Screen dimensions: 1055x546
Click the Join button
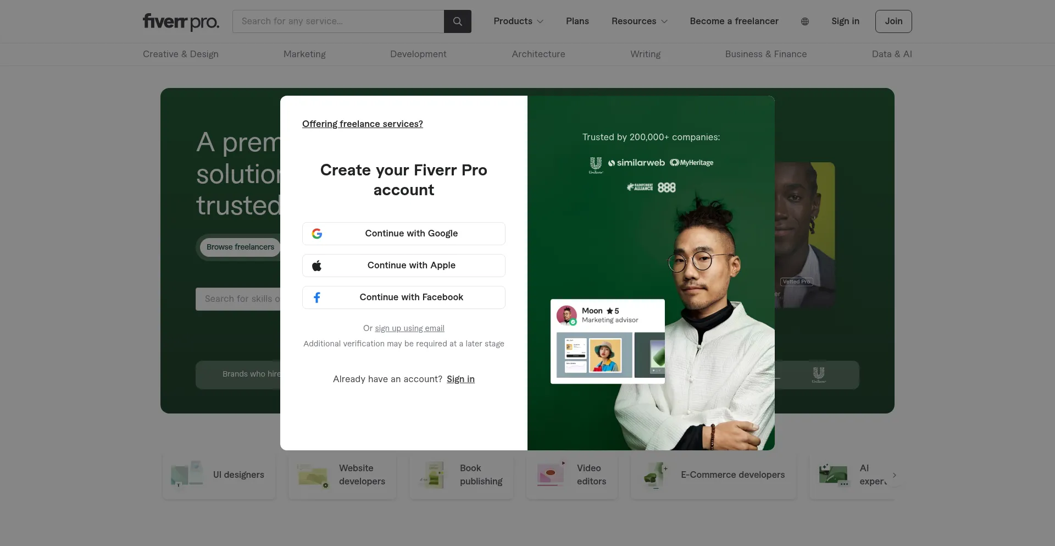(893, 21)
